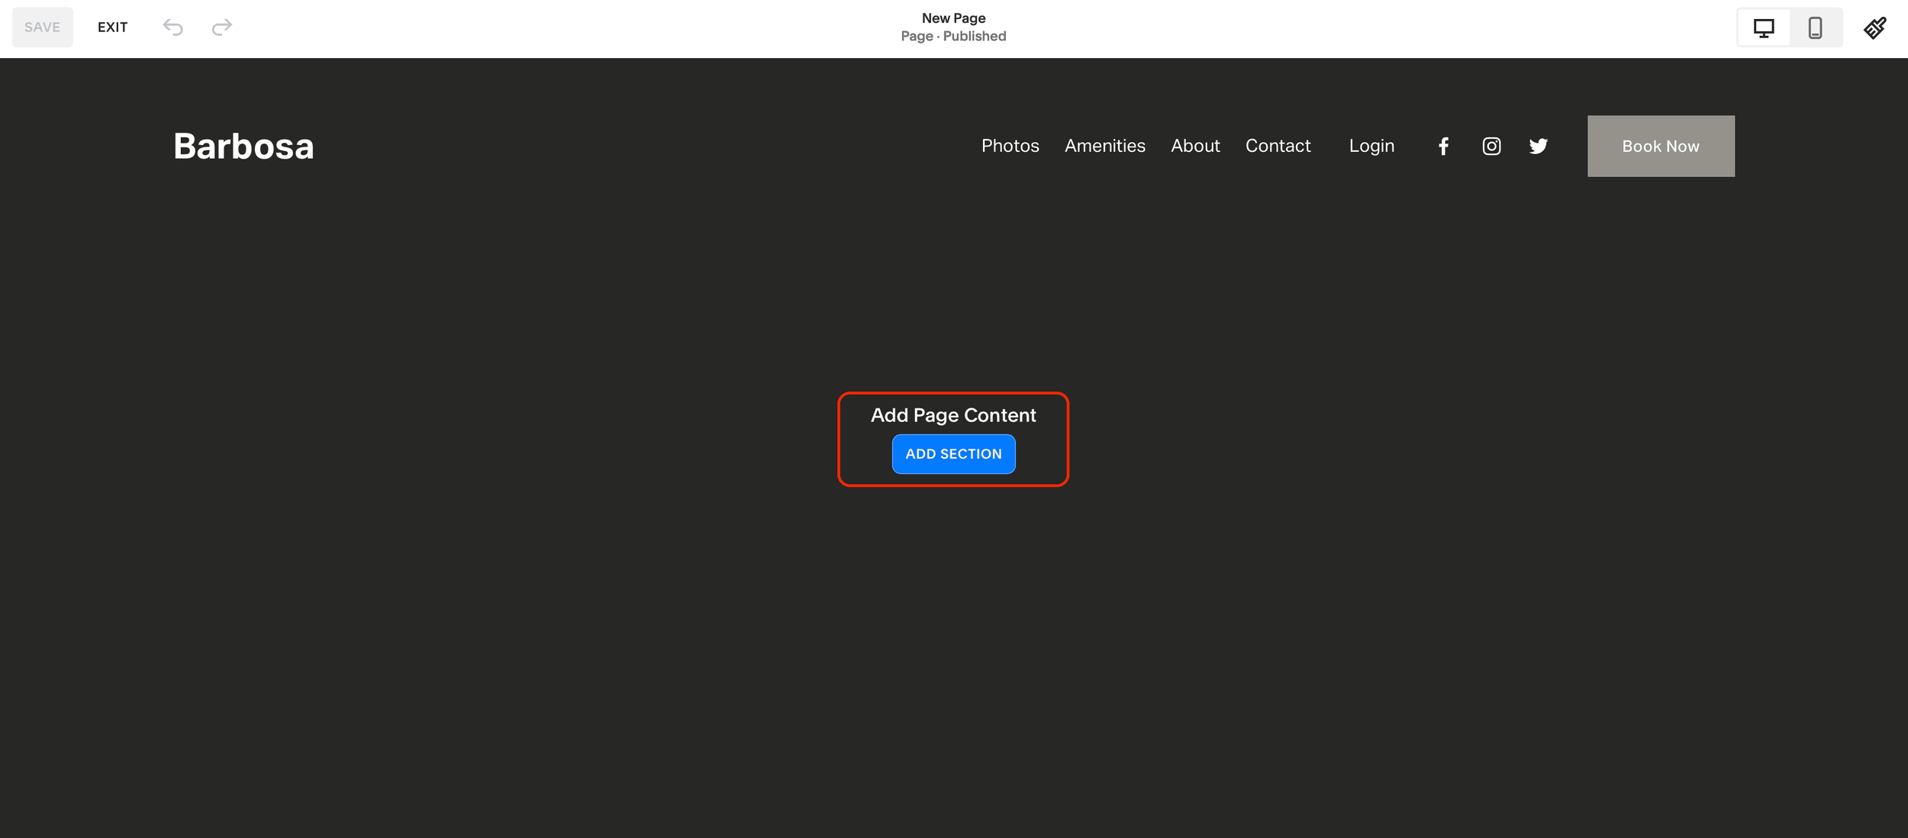The height and width of the screenshot is (838, 1908).
Task: Click the undo arrow icon
Action: 173,27
